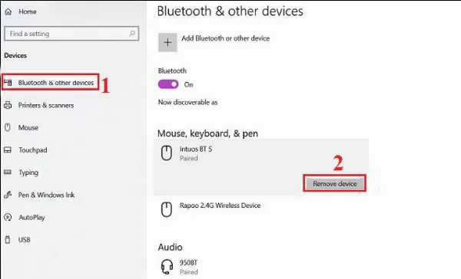Click the Remove device button
The height and width of the screenshot is (279, 461).
[x=334, y=184]
